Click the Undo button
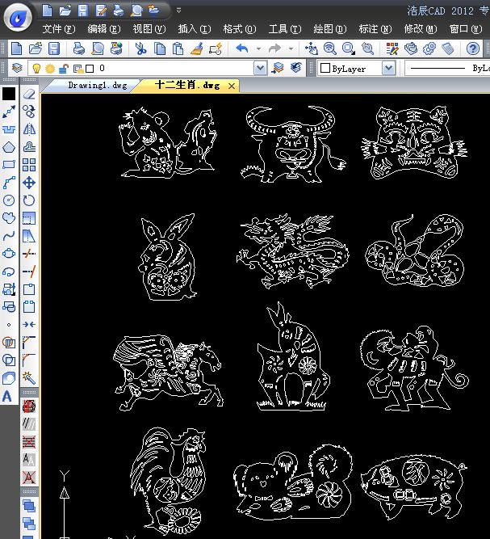Viewport: 490px width, 539px height. point(243,49)
